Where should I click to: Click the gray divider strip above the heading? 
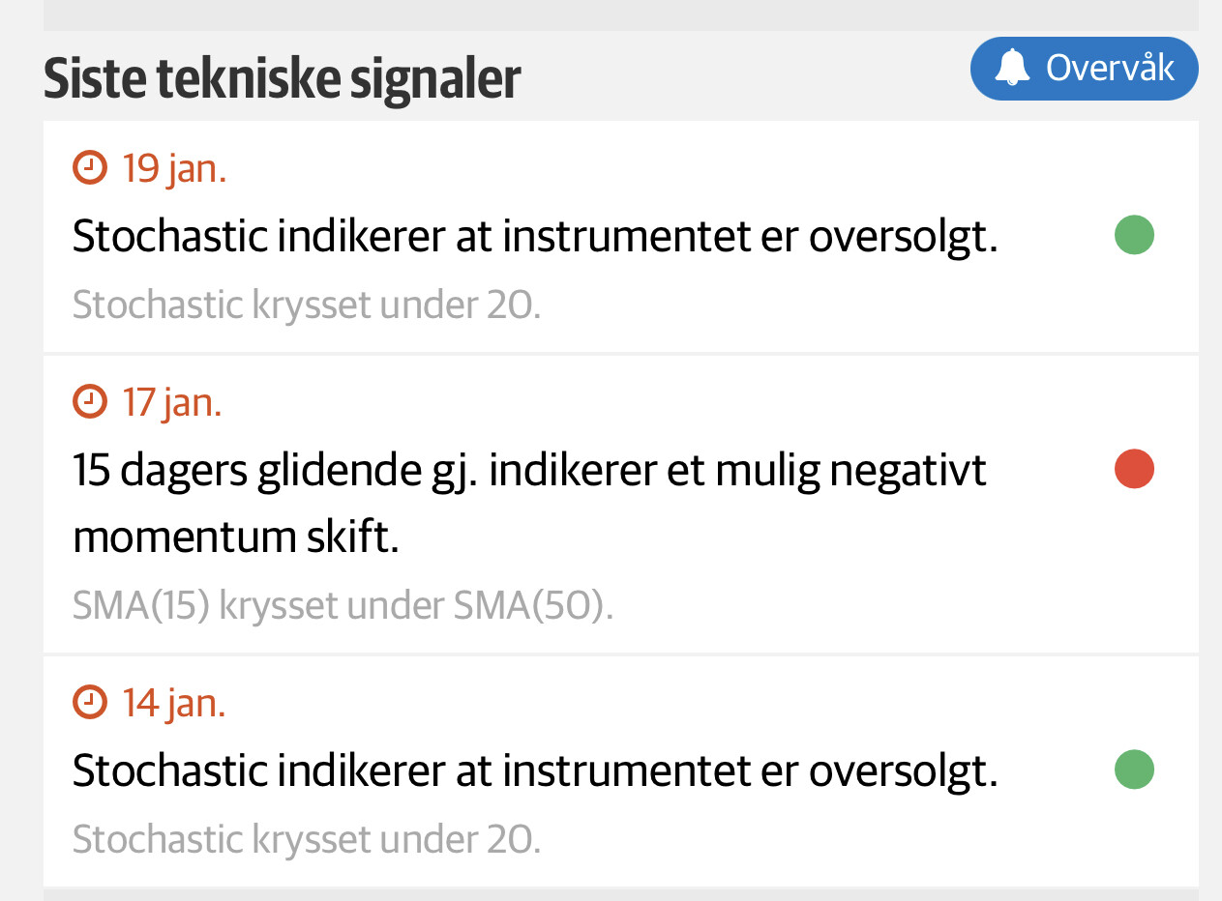click(619, 15)
